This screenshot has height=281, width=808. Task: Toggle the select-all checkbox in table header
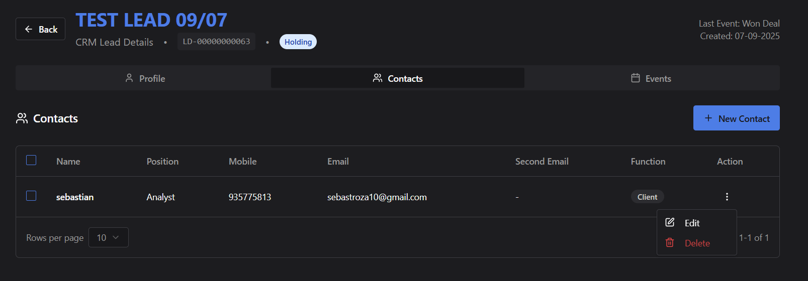(31, 160)
